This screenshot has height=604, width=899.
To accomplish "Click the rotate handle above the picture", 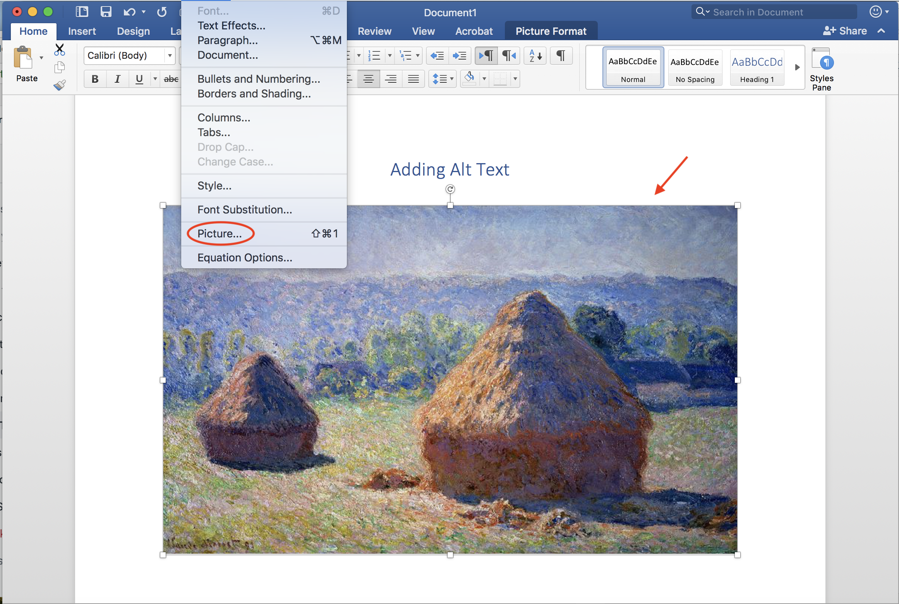I will click(x=450, y=189).
